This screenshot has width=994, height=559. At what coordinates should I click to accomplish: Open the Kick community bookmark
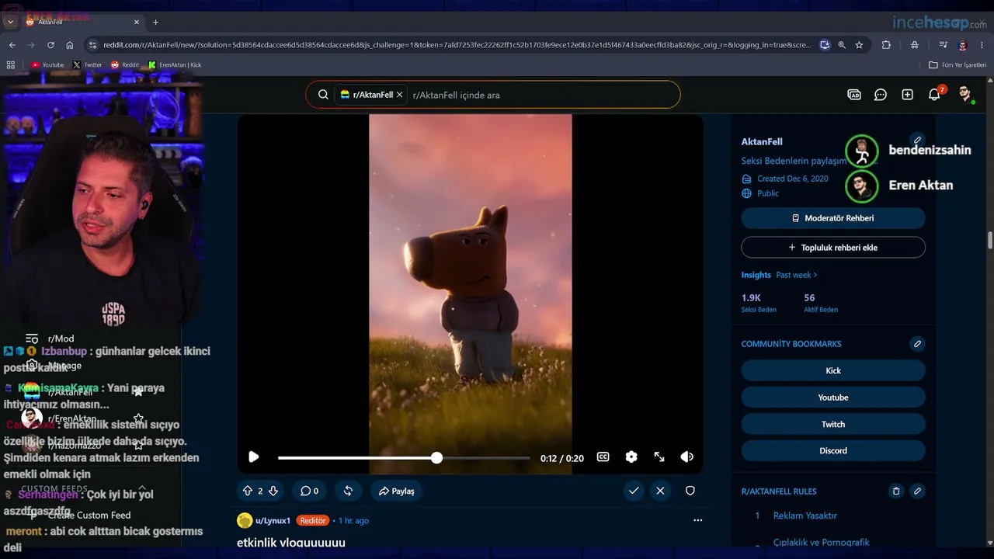pyautogui.click(x=833, y=370)
